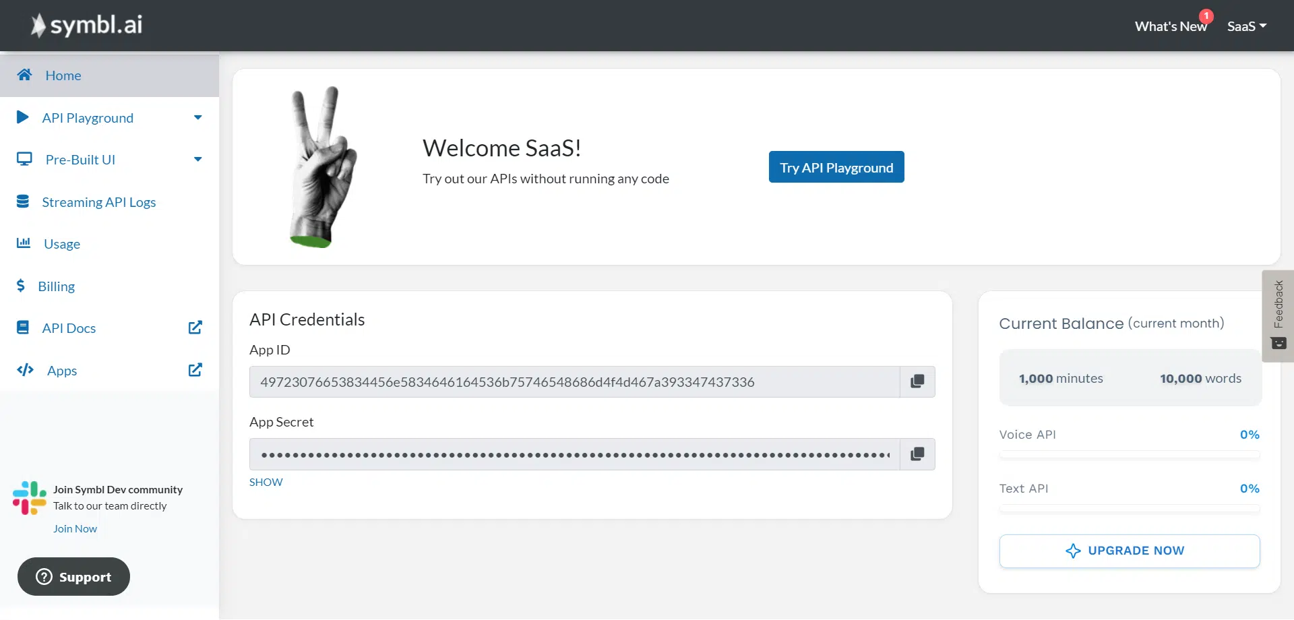The height and width of the screenshot is (620, 1294).
Task: Expand the API Playground submenu arrow
Action: tap(198, 117)
